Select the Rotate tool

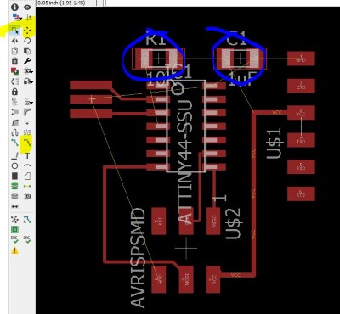tap(27, 41)
